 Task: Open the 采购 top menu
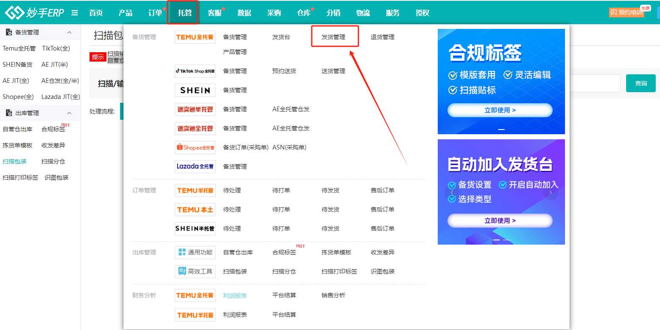(x=274, y=13)
